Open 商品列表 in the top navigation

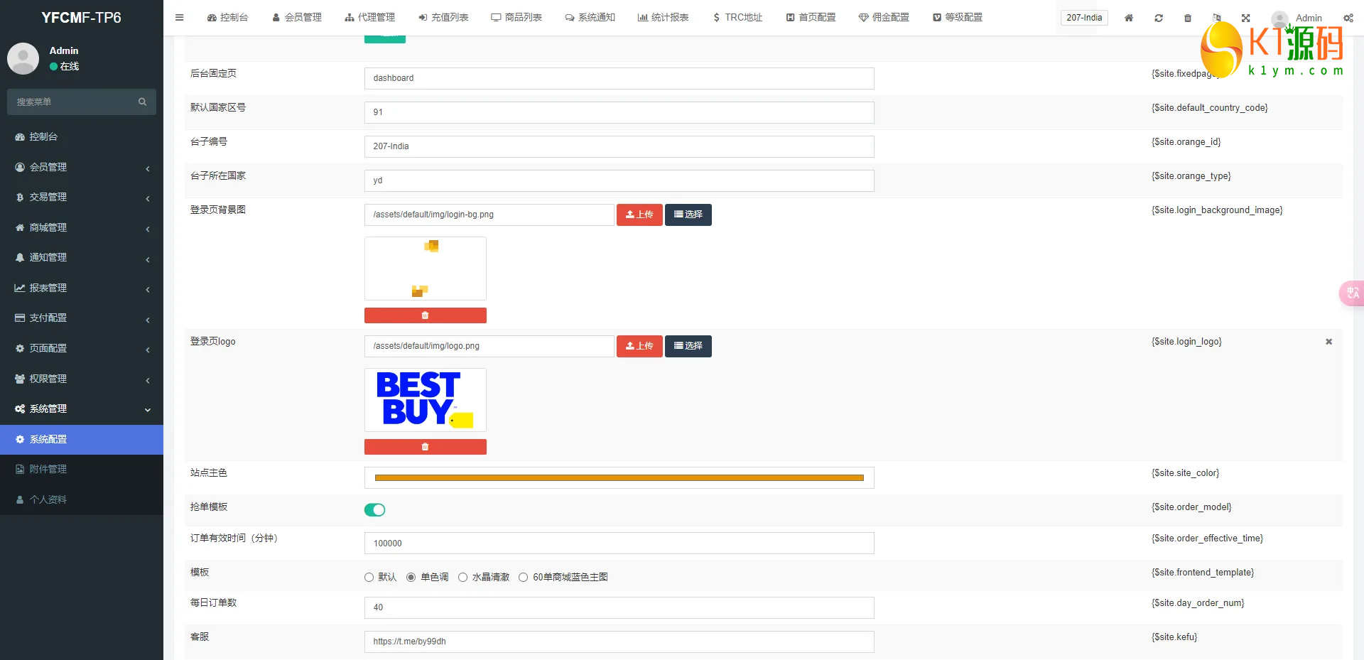[x=516, y=18]
